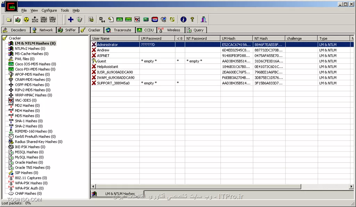Click the < 8 column header
Screen dimensions: 356x207
(180, 39)
